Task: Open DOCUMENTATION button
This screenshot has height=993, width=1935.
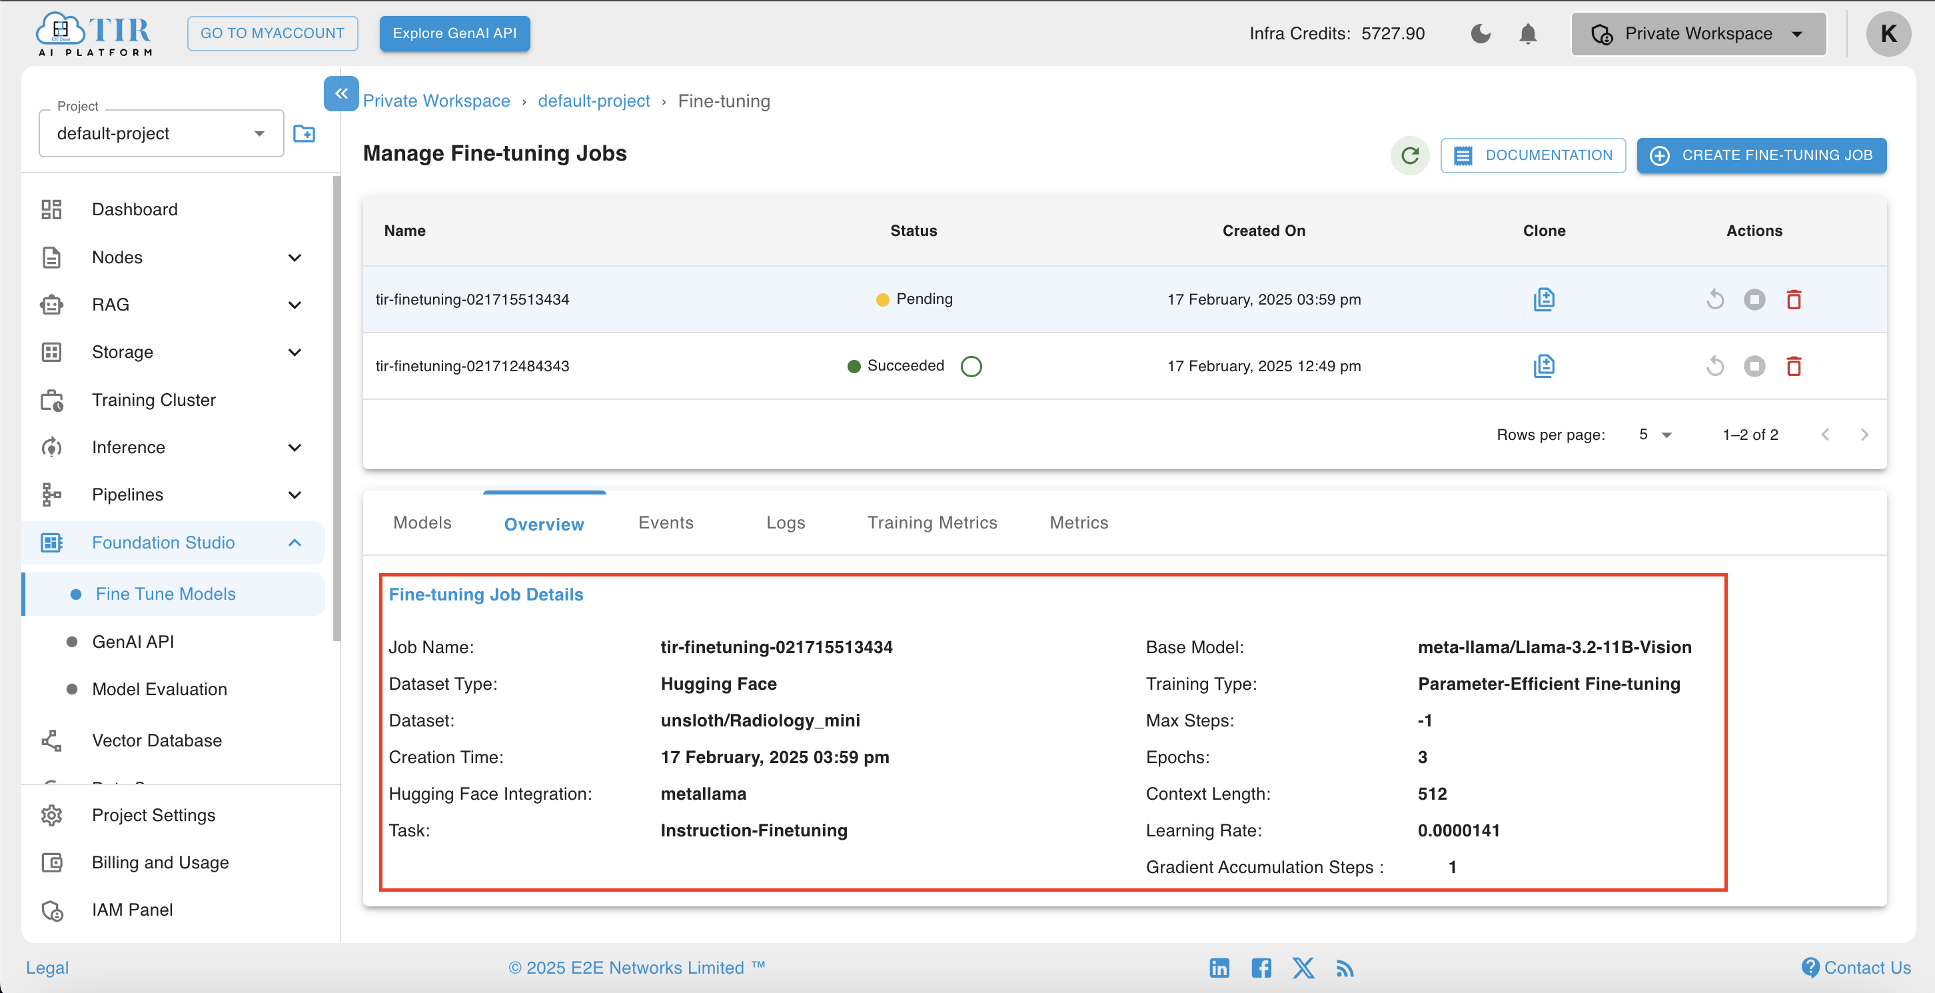Action: pyautogui.click(x=1533, y=155)
